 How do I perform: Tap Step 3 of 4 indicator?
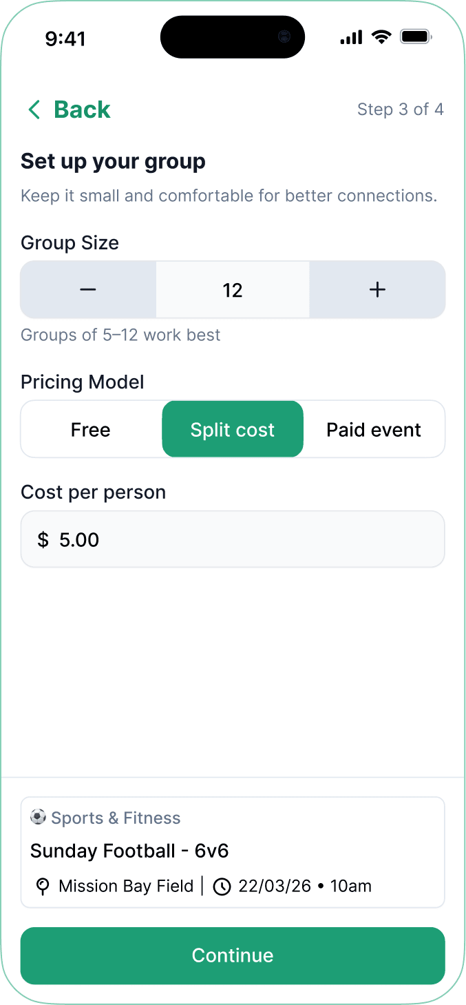pos(401,109)
